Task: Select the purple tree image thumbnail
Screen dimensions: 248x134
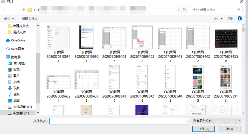Action: (x=142, y=110)
